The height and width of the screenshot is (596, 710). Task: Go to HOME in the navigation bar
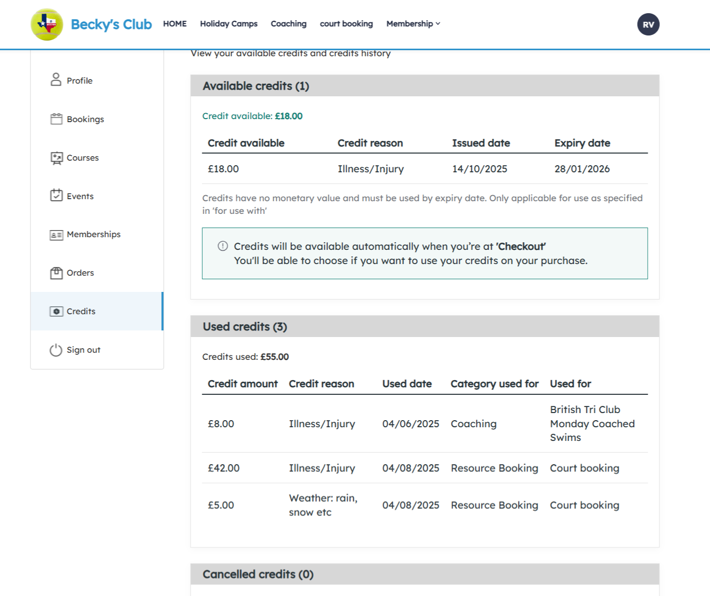(175, 24)
